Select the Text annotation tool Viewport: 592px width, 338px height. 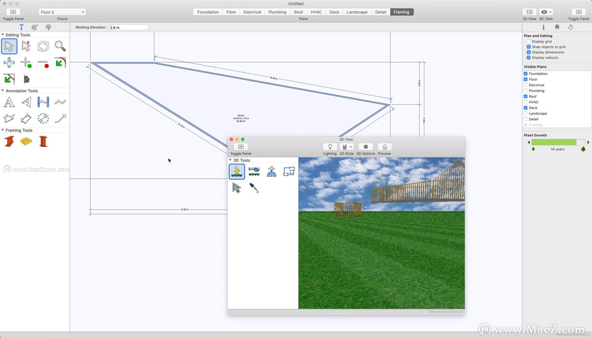9,102
